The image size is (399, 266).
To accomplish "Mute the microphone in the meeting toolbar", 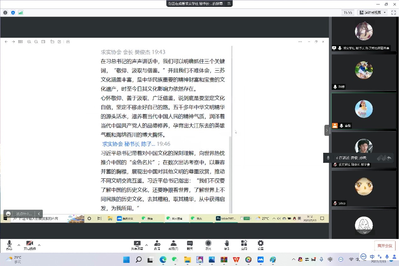I will click(x=9, y=244).
